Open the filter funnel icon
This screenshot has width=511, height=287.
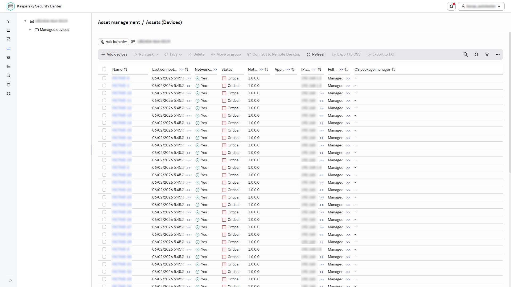click(x=487, y=54)
